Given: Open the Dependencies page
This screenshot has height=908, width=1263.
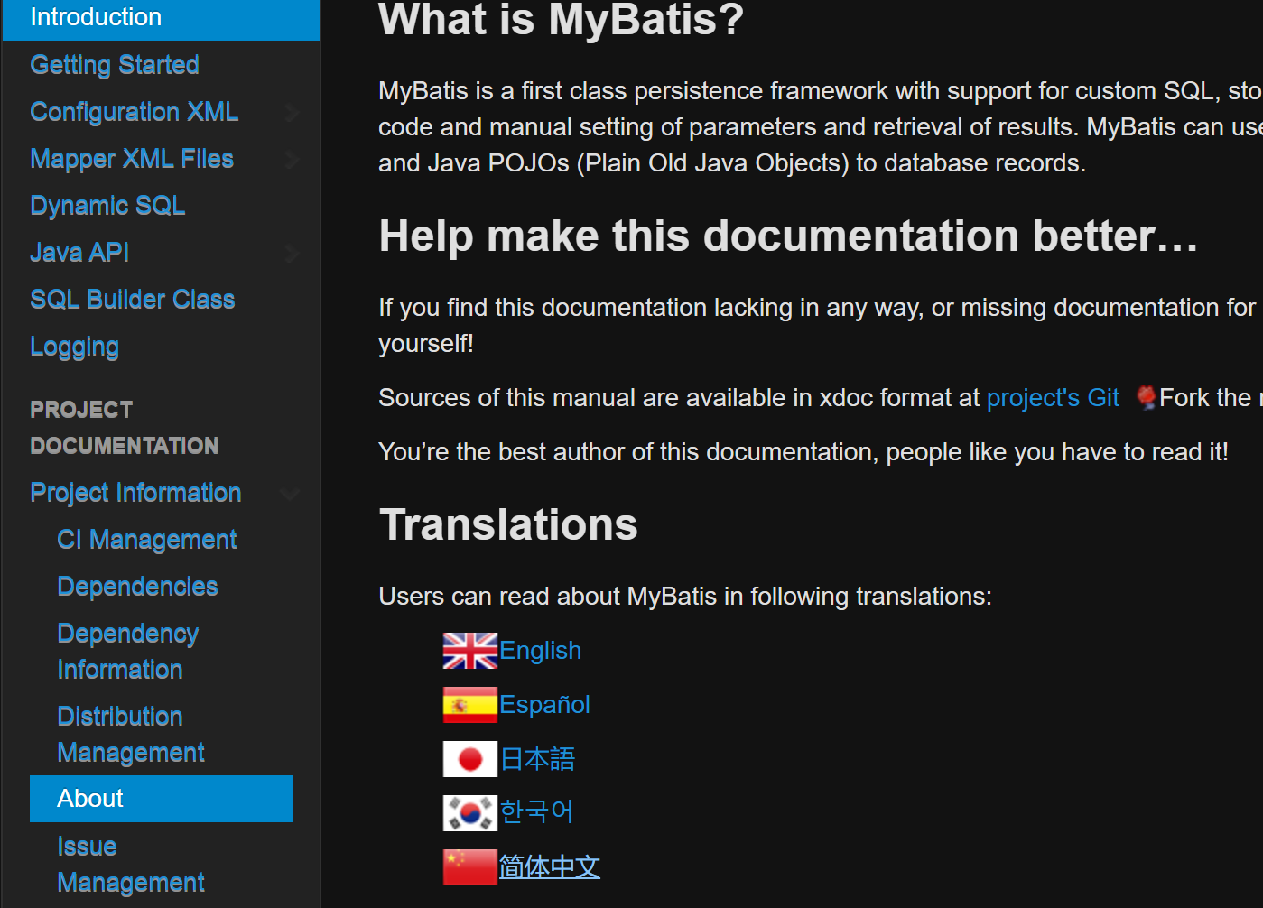Looking at the screenshot, I should point(137,587).
